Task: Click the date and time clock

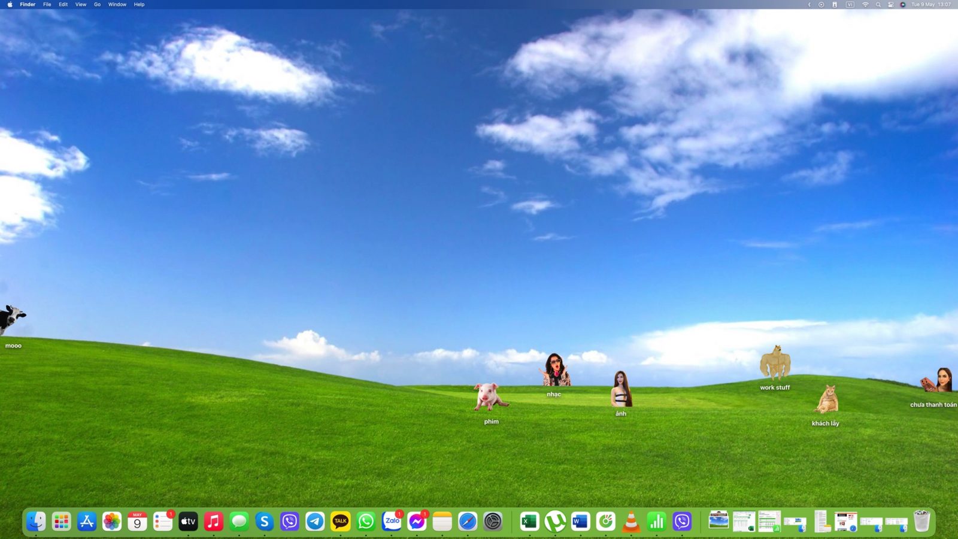Action: [x=931, y=5]
